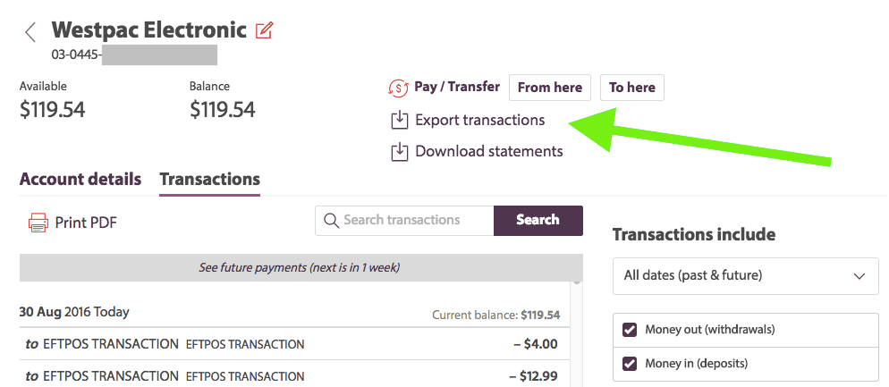Click the Print PDF link
Viewport: 889px width, 387px height.
[x=86, y=223]
